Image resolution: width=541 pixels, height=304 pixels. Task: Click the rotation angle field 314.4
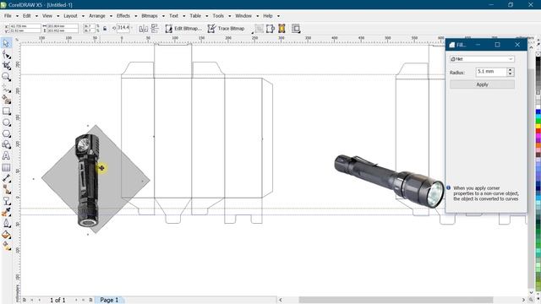(x=123, y=28)
